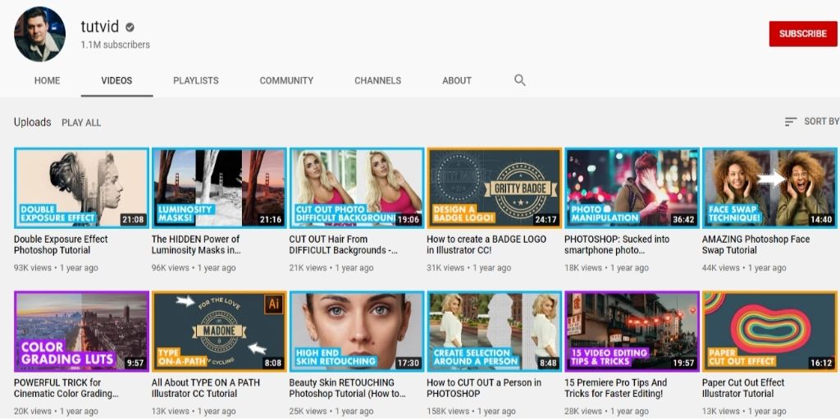The height and width of the screenshot is (420, 840).
Task: View the ABOUT tab
Action: 457,80
